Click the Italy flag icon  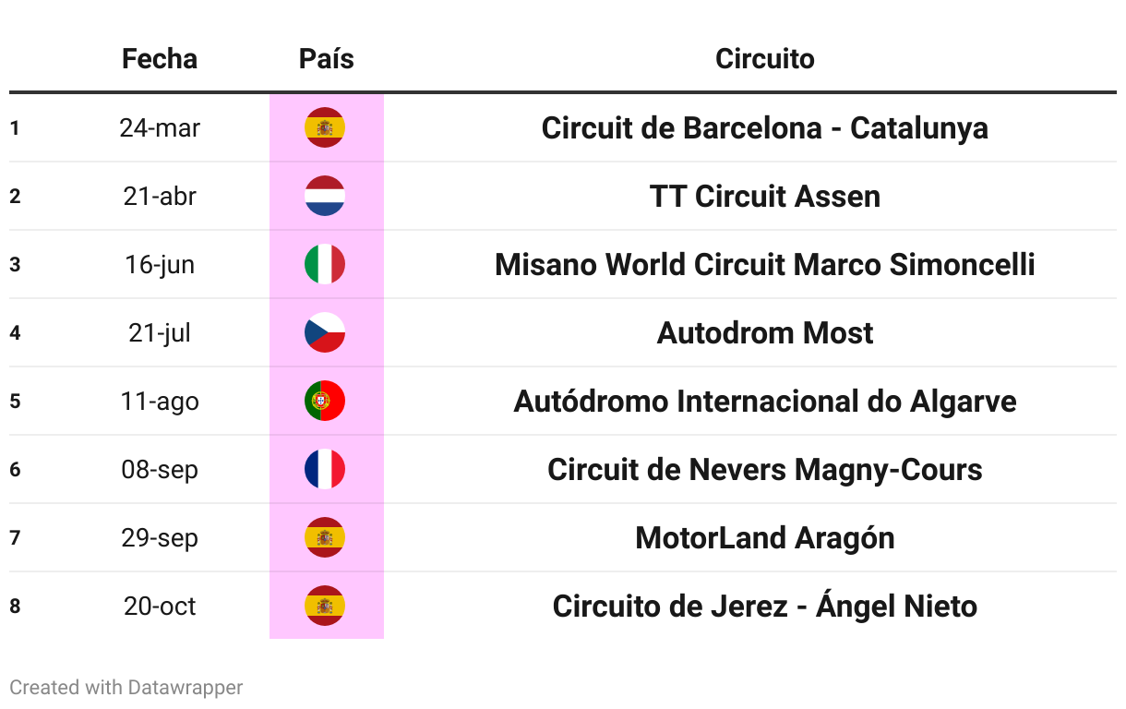325,264
